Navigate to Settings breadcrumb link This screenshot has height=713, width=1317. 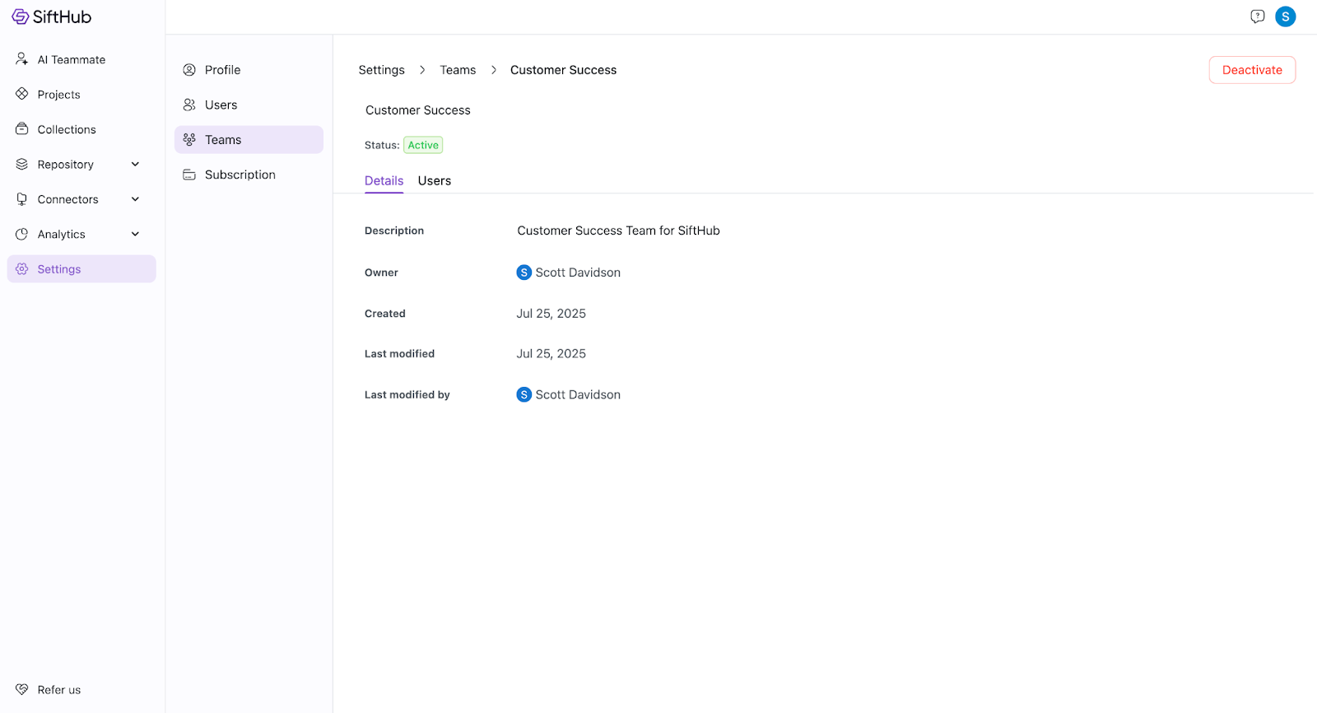point(381,70)
